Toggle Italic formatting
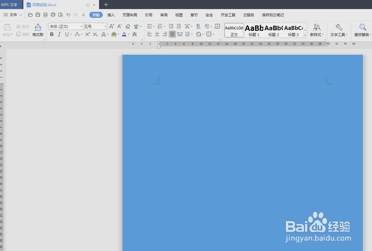Image resolution: width=372 pixels, height=251 pixels. click(x=59, y=34)
